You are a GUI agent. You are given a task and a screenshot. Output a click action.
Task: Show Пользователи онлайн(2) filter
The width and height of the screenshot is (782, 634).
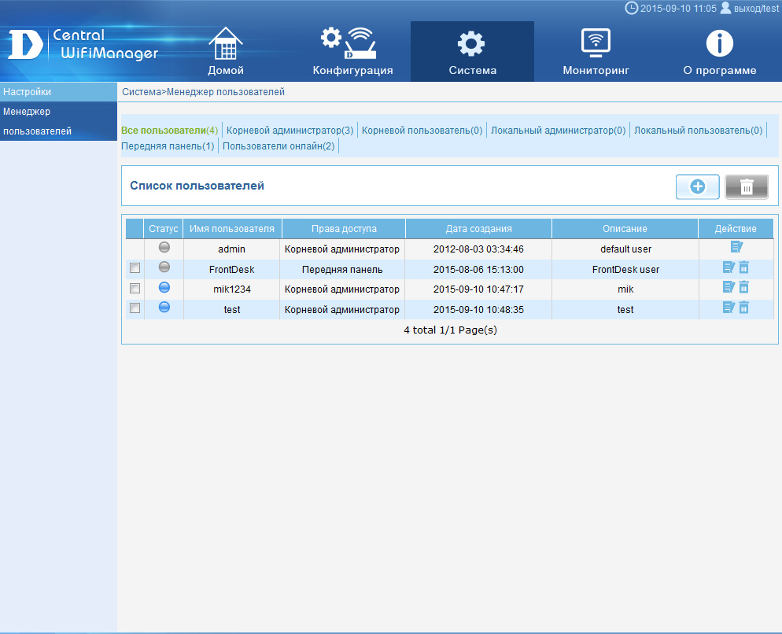pos(278,146)
